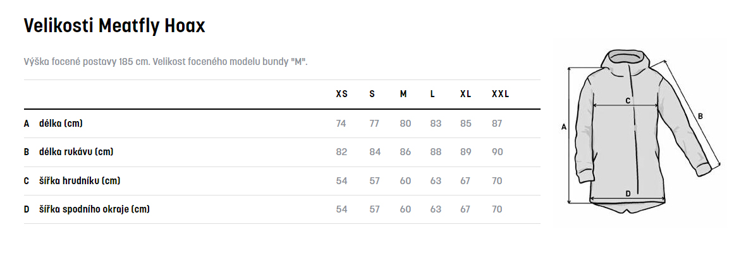Select the M size column header
This screenshot has height=263, width=746.
pos(403,94)
